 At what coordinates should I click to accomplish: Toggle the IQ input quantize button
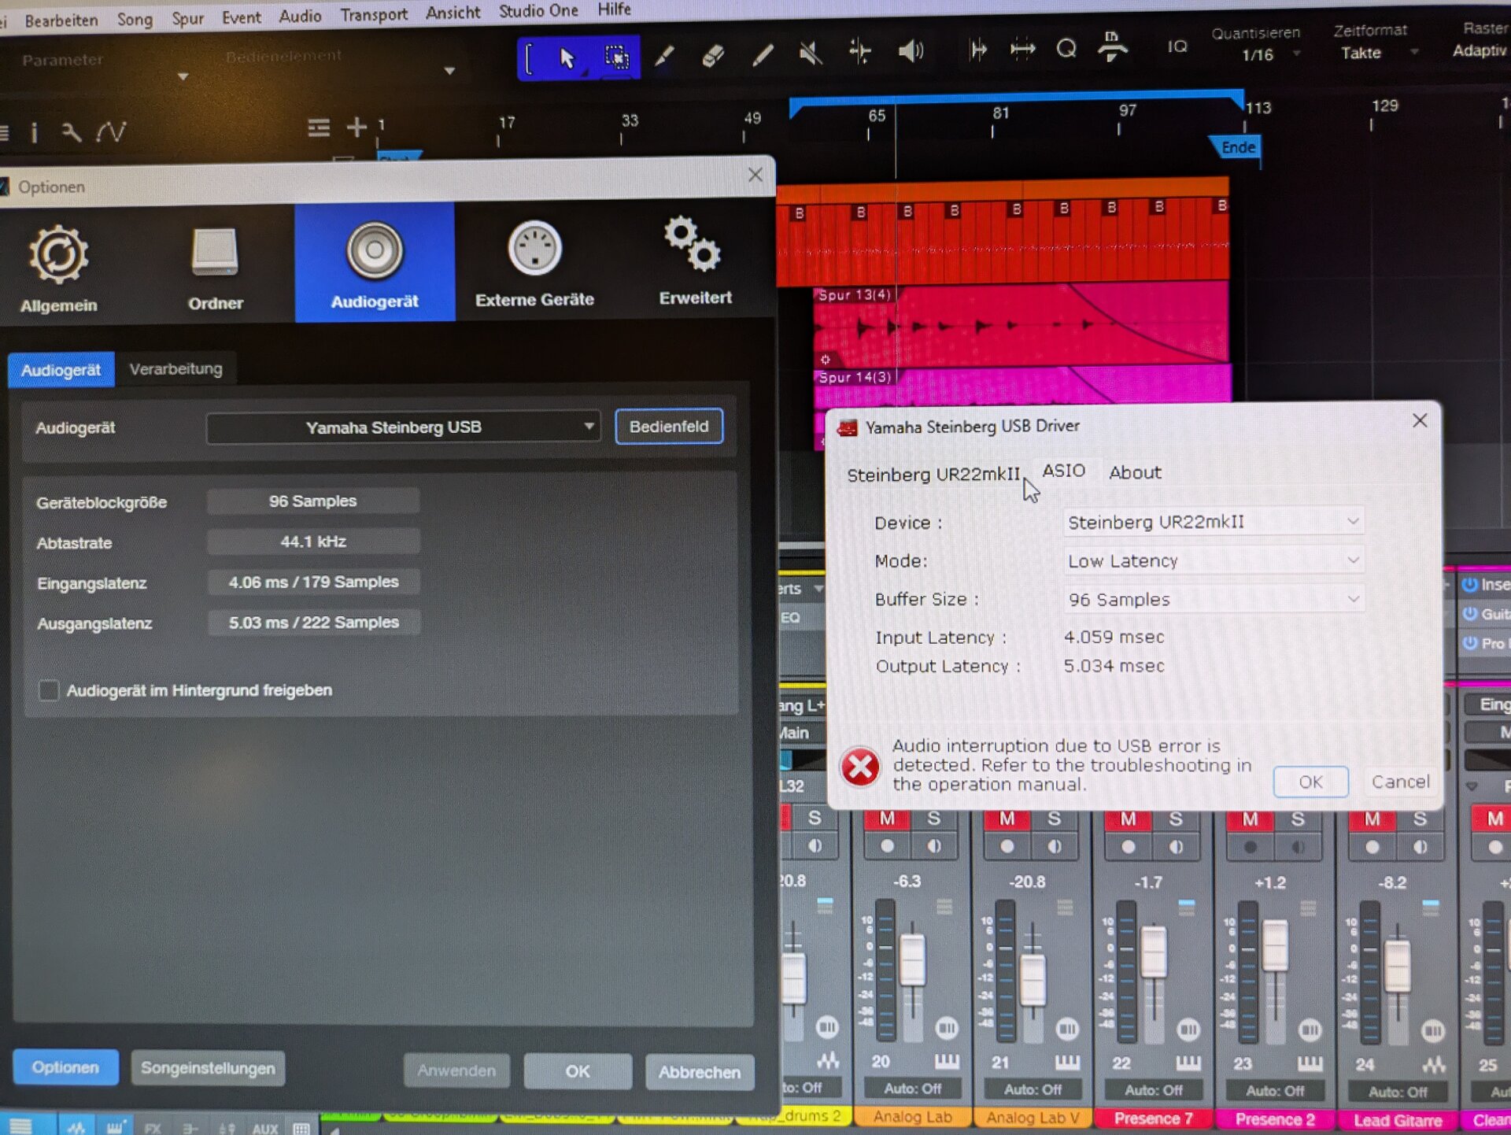tap(1177, 46)
